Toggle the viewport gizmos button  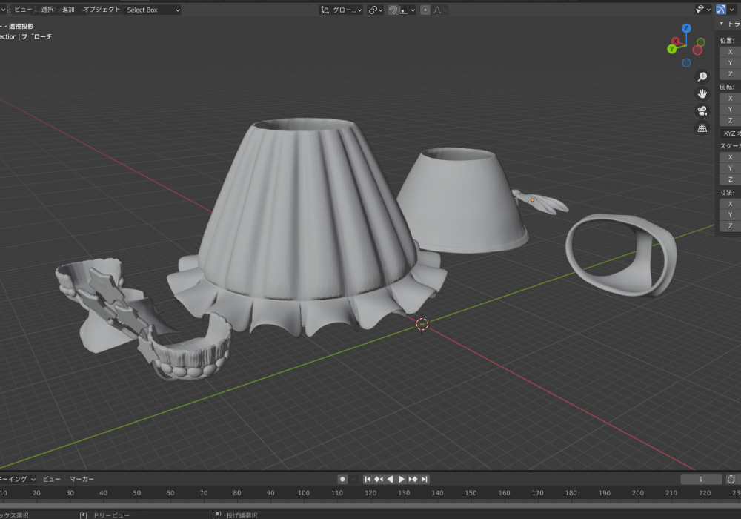(x=721, y=10)
